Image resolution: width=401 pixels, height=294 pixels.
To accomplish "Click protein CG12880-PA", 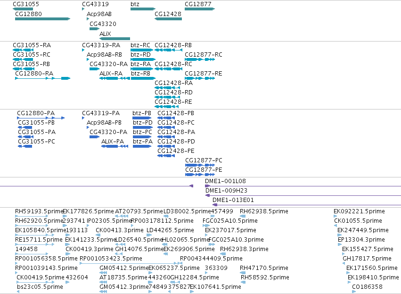I will 36,113.
